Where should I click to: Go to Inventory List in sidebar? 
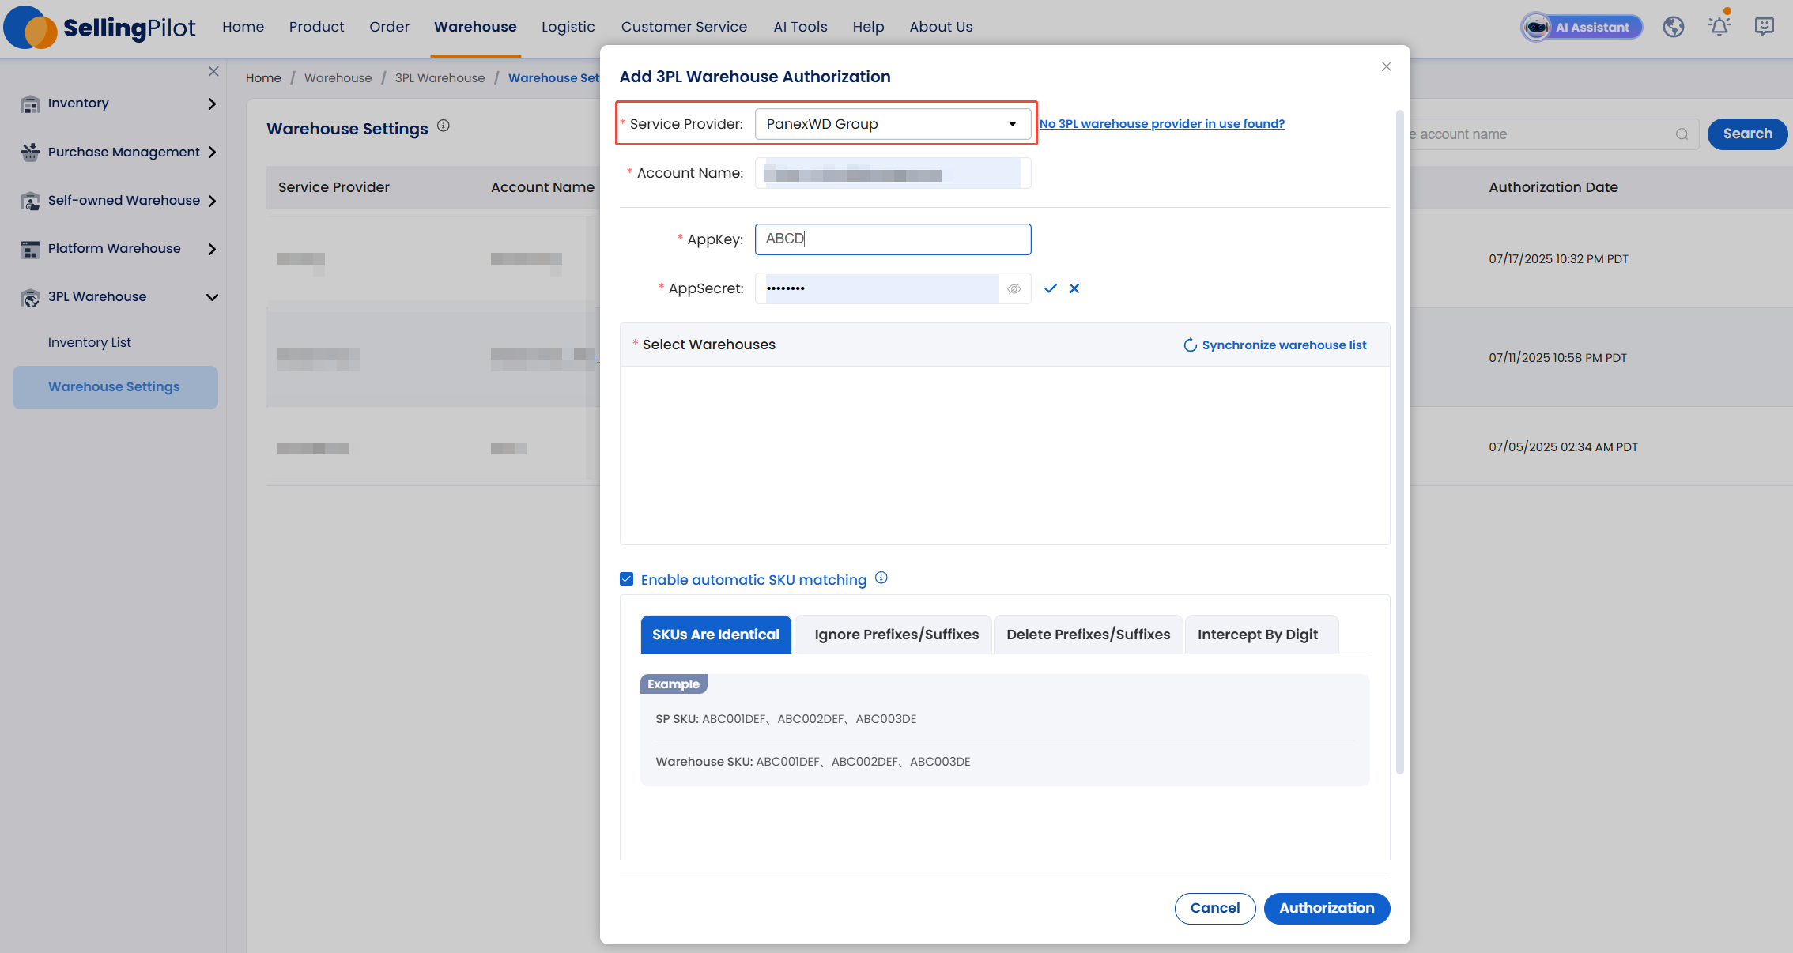(x=89, y=342)
